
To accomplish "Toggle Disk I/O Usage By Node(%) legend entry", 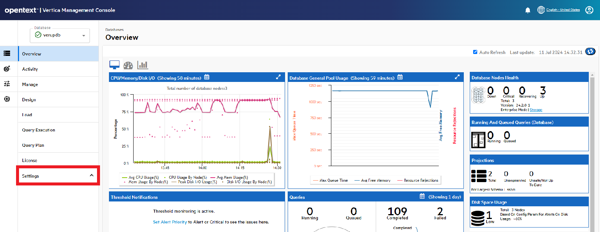I will coord(246,182).
